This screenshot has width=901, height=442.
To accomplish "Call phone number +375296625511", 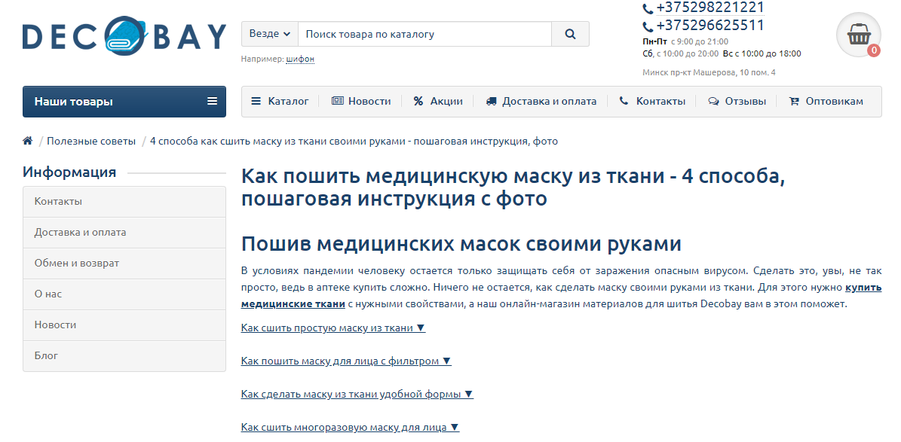I will coord(710,26).
